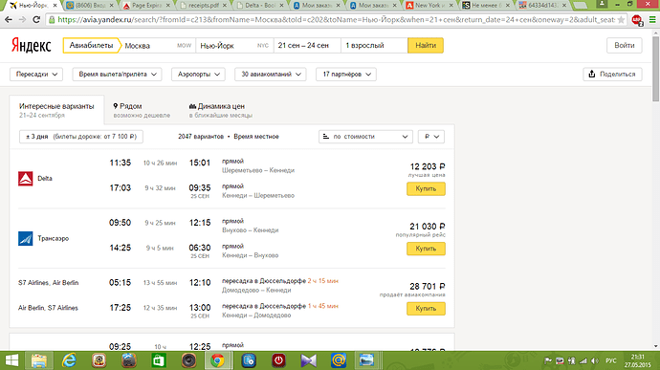The image size is (660, 370).
Task: Open the Пересадки filter dropdown
Action: click(36, 74)
